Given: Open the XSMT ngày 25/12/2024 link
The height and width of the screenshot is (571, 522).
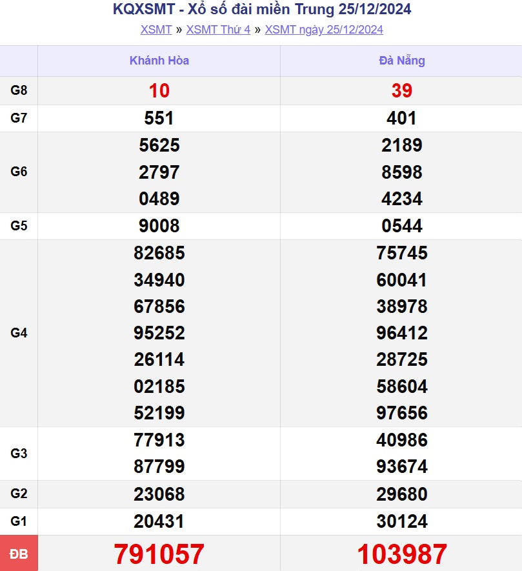Looking at the screenshot, I should [324, 30].
